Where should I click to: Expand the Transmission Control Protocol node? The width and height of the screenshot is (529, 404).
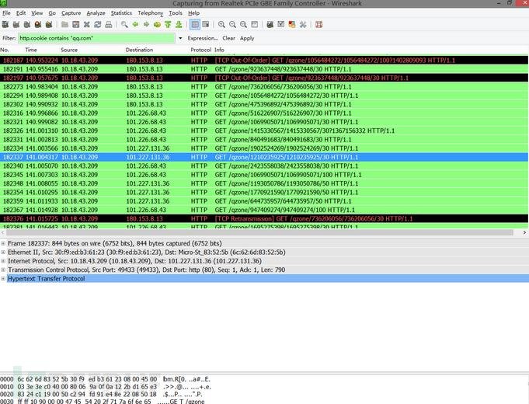(3, 270)
